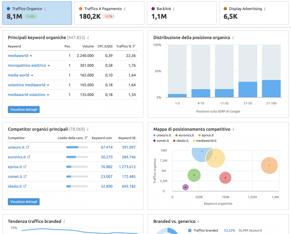Viewport: 291px width, 234px height.
Task: Click the purple comet.it bubble on map
Action: (185, 187)
